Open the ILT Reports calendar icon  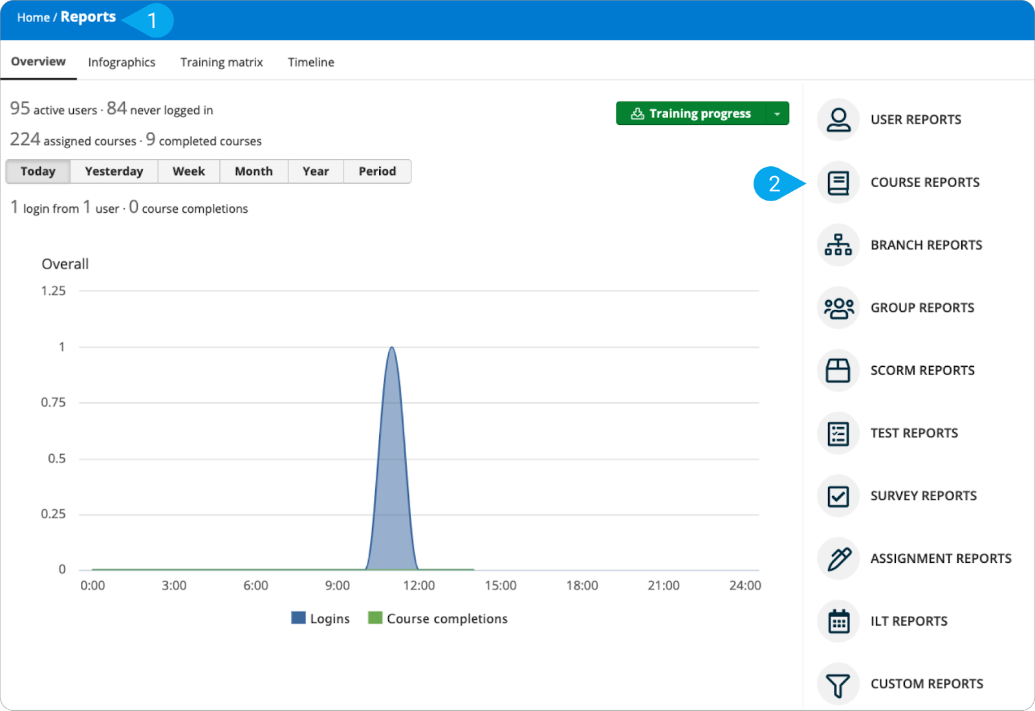pos(838,622)
